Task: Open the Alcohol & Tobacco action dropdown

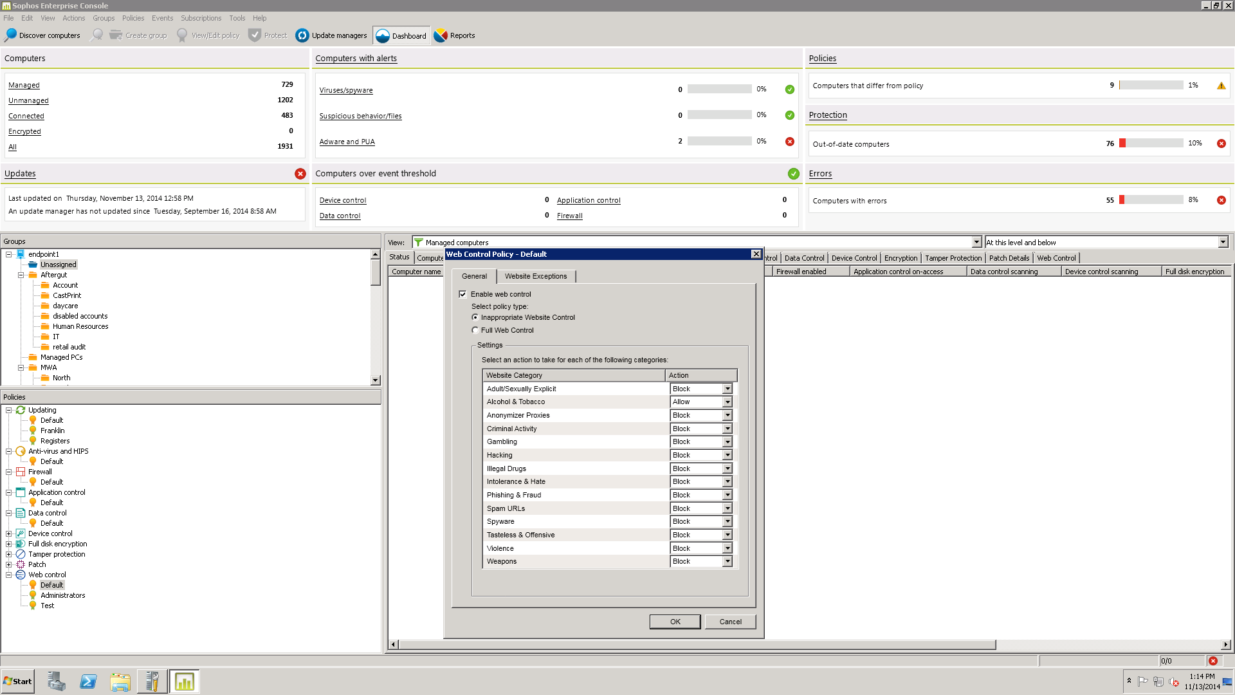Action: point(727,402)
